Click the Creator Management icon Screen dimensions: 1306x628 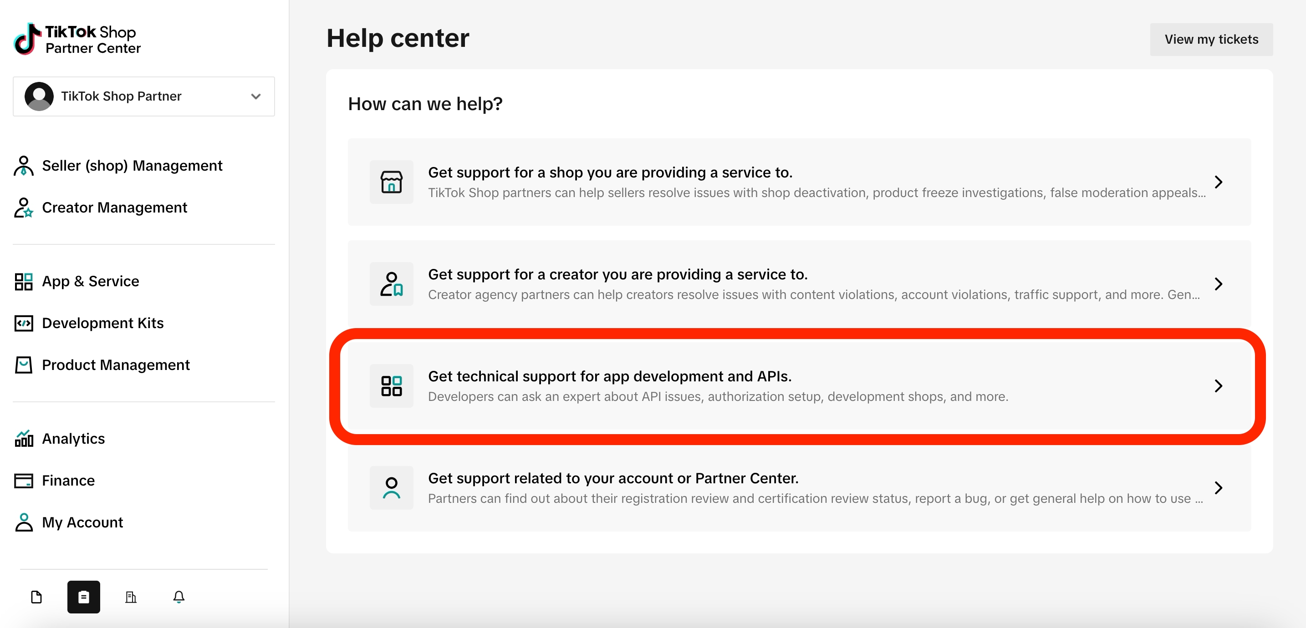point(23,208)
